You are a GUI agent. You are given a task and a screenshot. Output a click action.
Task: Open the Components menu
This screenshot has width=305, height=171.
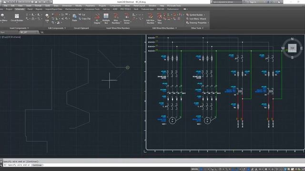pyautogui.click(x=115, y=6)
